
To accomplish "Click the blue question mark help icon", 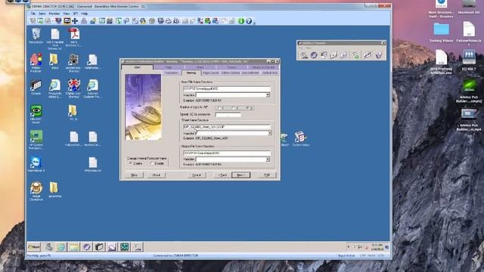I will pos(249,21).
